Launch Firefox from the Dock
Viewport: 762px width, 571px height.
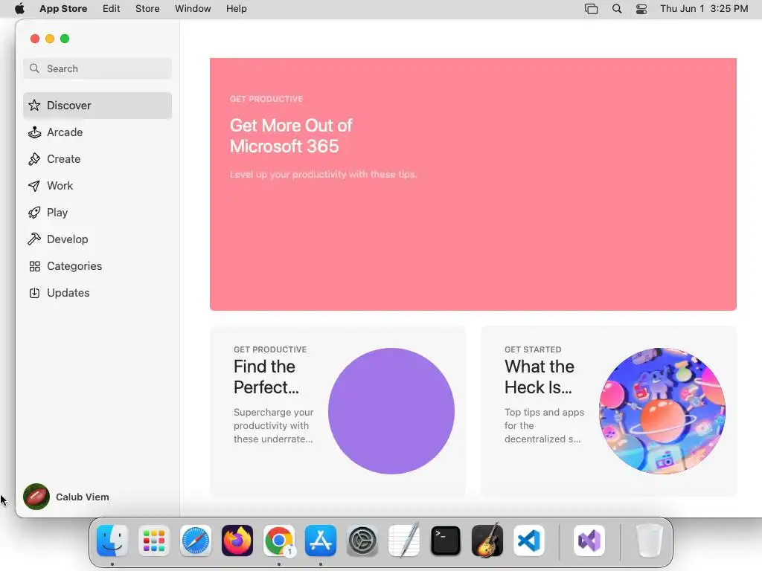point(237,541)
